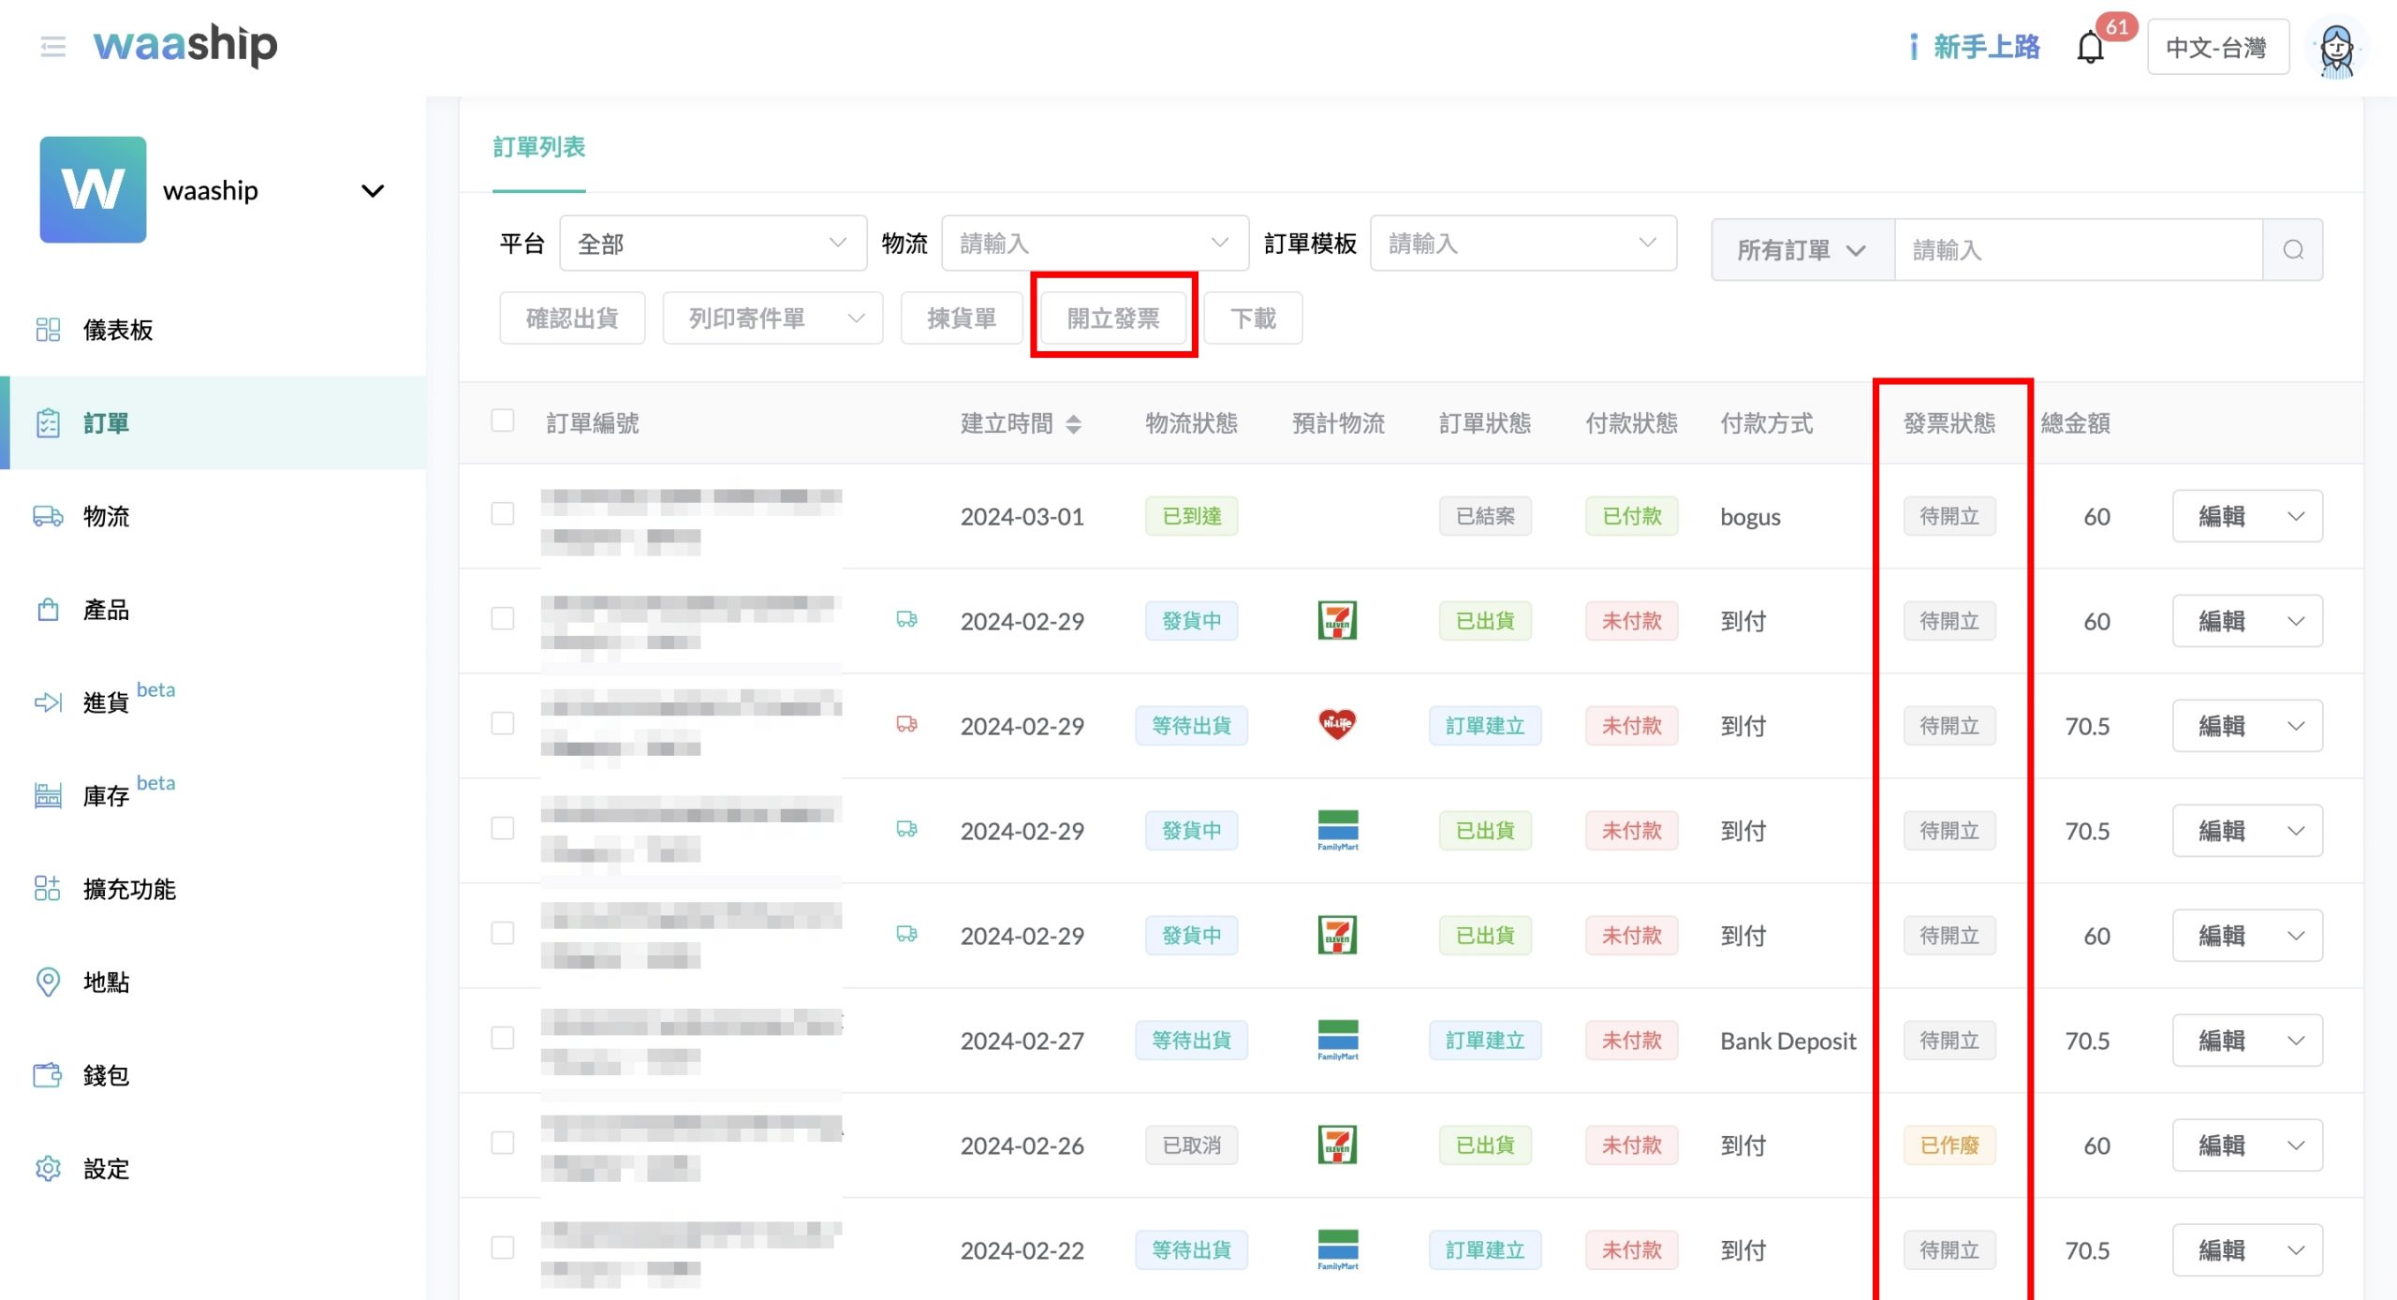Screen dimensions: 2397x1300
Task: Sort orders by 建立時間 arrows
Action: (x=1074, y=424)
